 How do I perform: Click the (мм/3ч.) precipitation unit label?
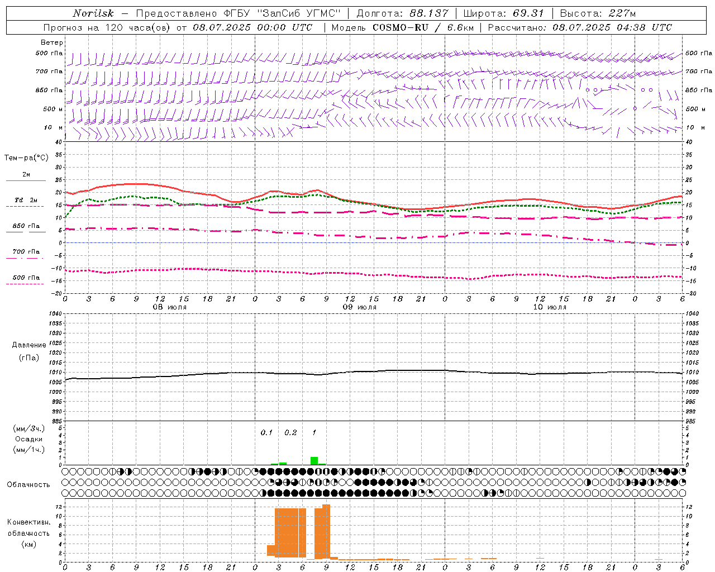pos(29,428)
